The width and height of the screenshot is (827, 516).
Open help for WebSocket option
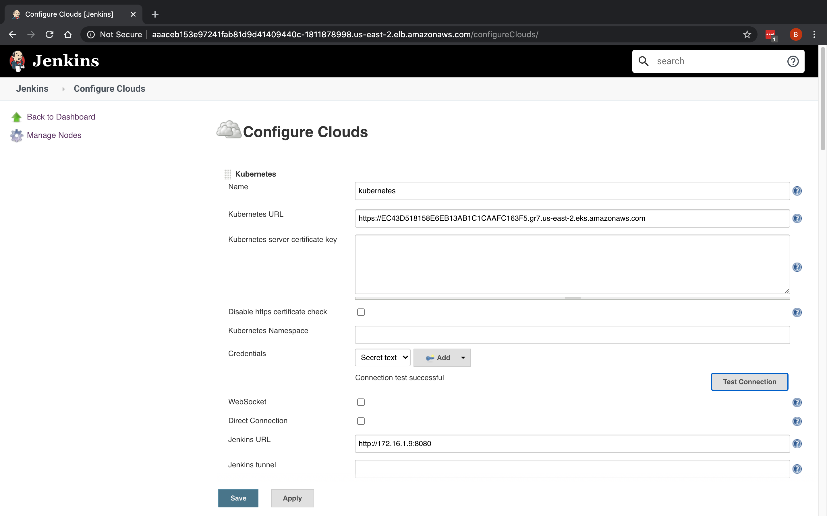click(797, 402)
